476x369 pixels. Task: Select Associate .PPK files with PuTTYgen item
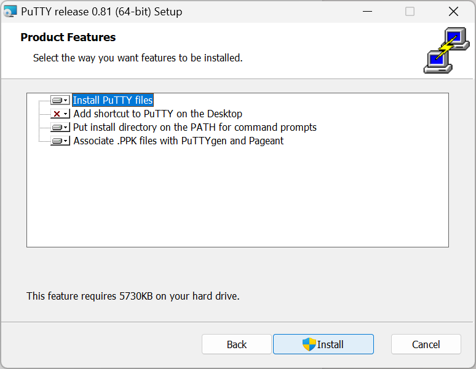(x=178, y=141)
